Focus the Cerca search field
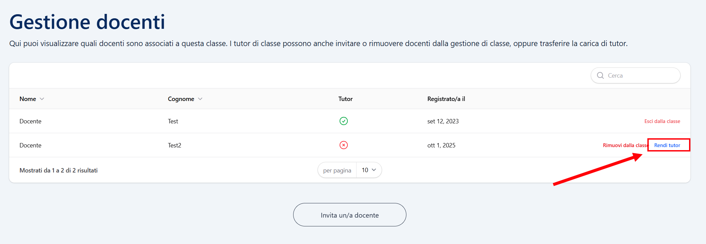The width and height of the screenshot is (706, 244). point(641,76)
